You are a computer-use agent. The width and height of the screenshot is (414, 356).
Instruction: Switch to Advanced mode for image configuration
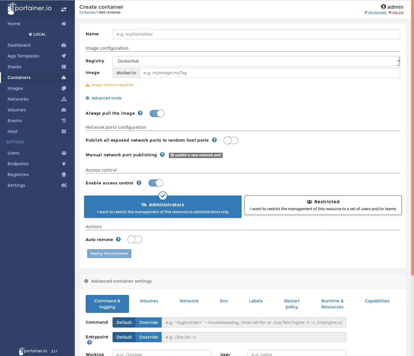click(x=103, y=98)
